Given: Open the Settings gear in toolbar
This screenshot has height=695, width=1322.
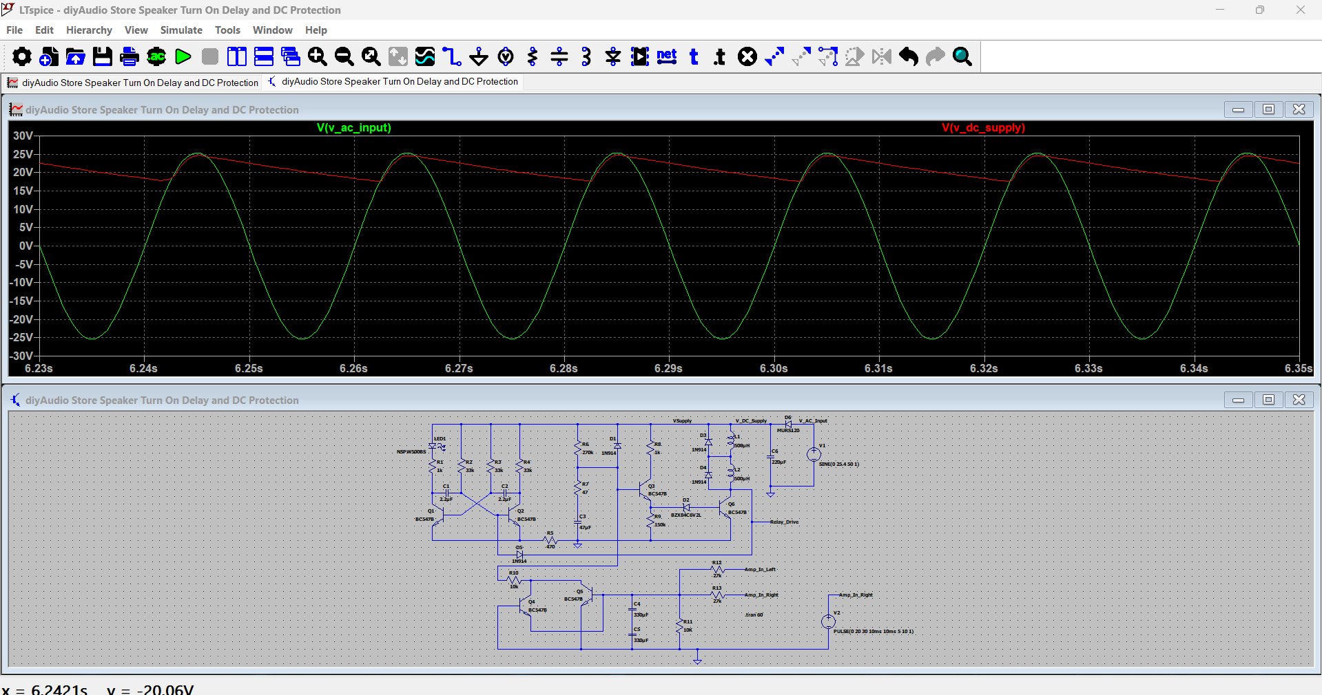Looking at the screenshot, I should 21,56.
